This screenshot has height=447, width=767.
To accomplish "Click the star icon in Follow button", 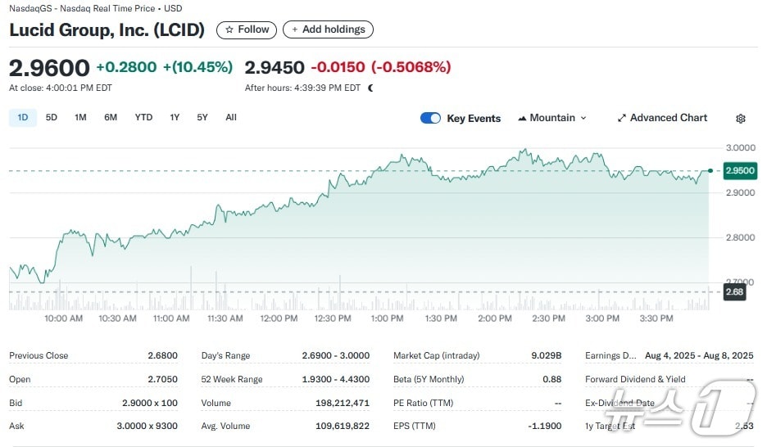I will pyautogui.click(x=229, y=29).
